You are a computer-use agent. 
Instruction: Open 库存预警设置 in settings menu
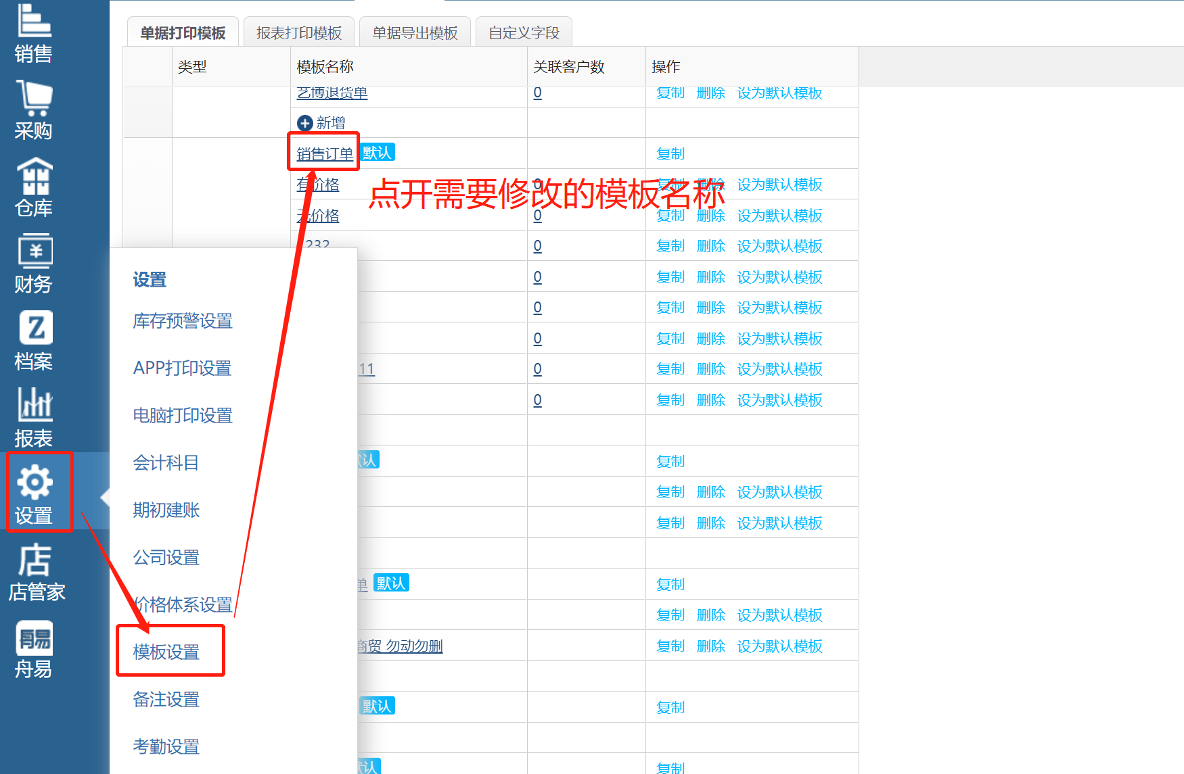183,321
